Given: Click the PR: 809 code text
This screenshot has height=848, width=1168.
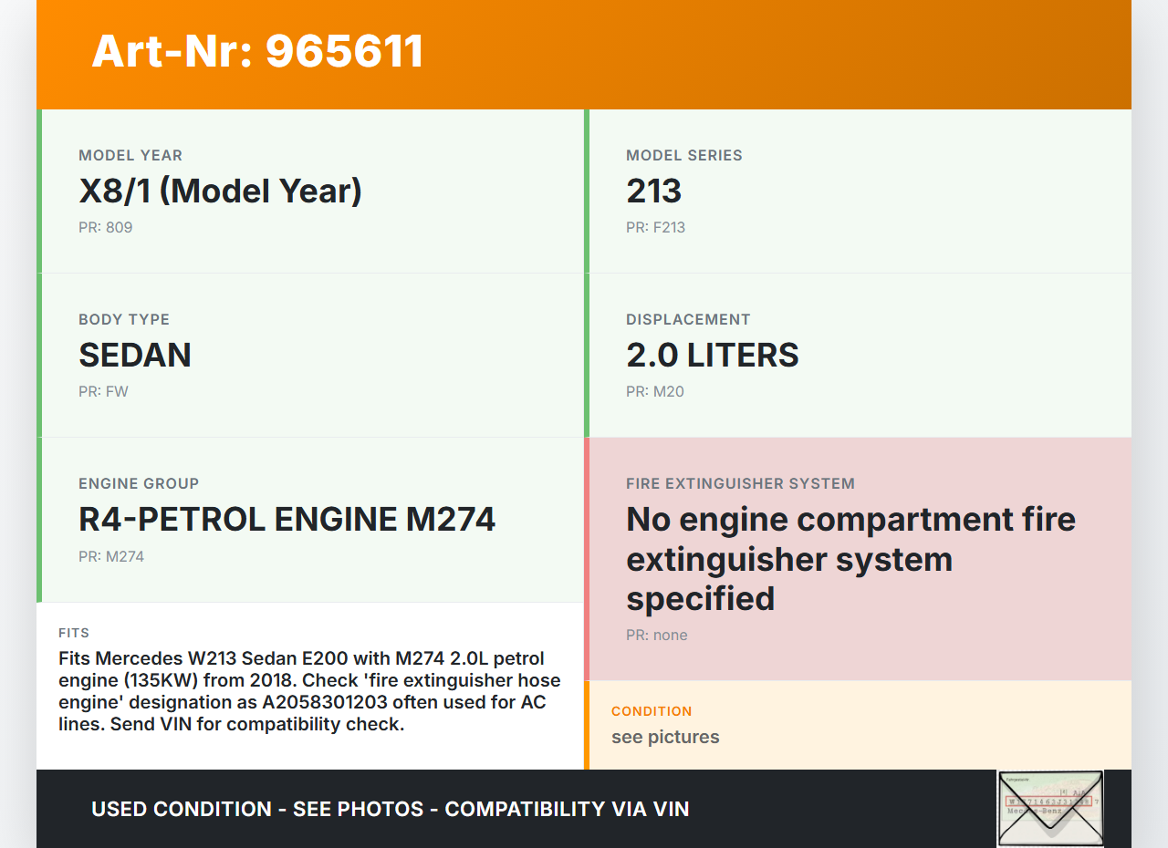Looking at the screenshot, I should click(x=105, y=227).
